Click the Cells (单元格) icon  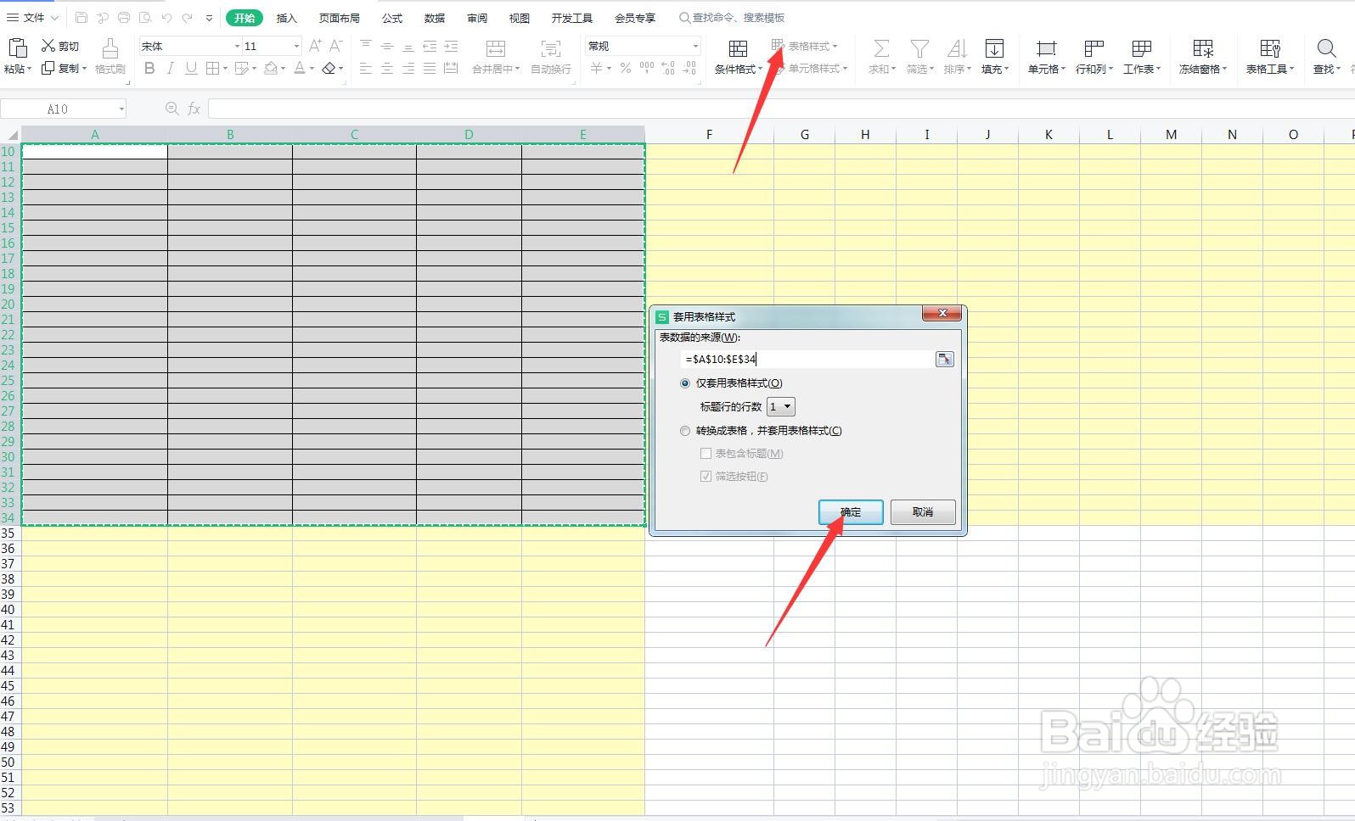click(x=1046, y=48)
